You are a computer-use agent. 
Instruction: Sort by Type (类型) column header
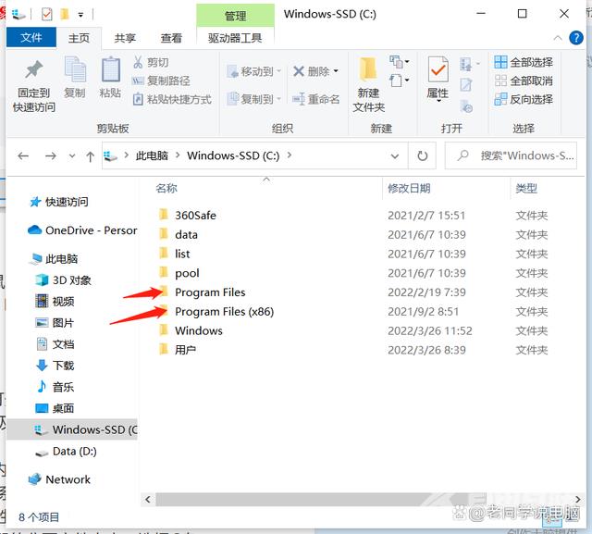coord(526,188)
